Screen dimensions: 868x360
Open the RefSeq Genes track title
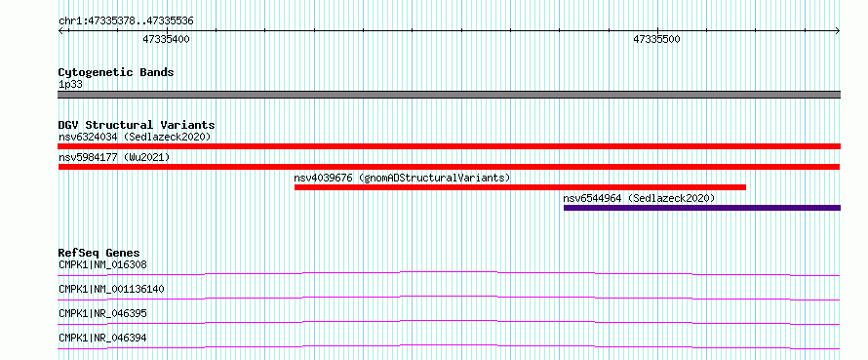click(x=99, y=254)
